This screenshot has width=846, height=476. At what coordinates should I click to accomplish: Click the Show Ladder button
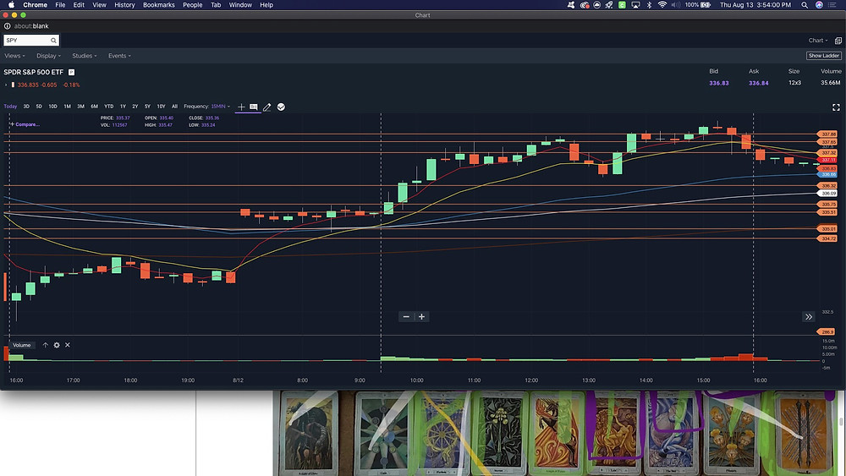tap(824, 56)
